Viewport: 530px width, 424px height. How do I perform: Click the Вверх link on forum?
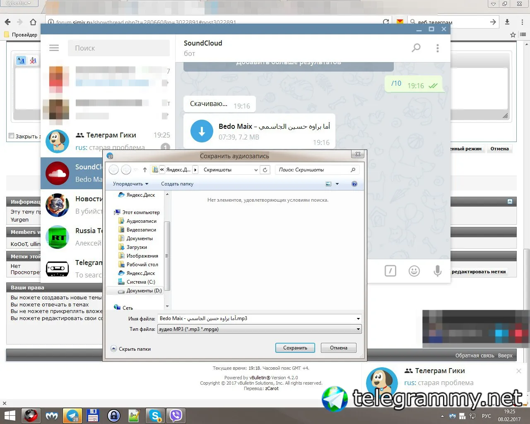tap(505, 355)
